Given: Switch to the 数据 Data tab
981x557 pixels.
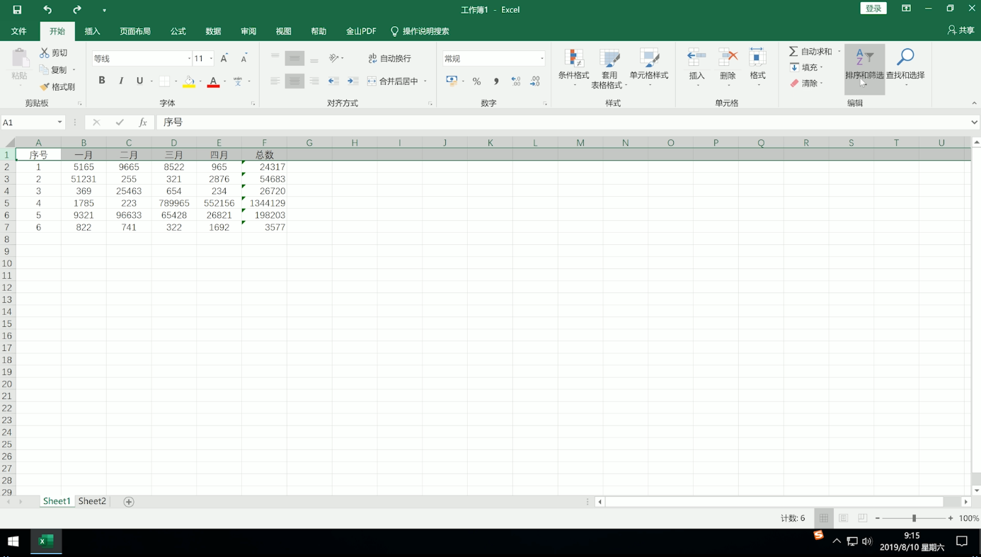Looking at the screenshot, I should (x=213, y=31).
